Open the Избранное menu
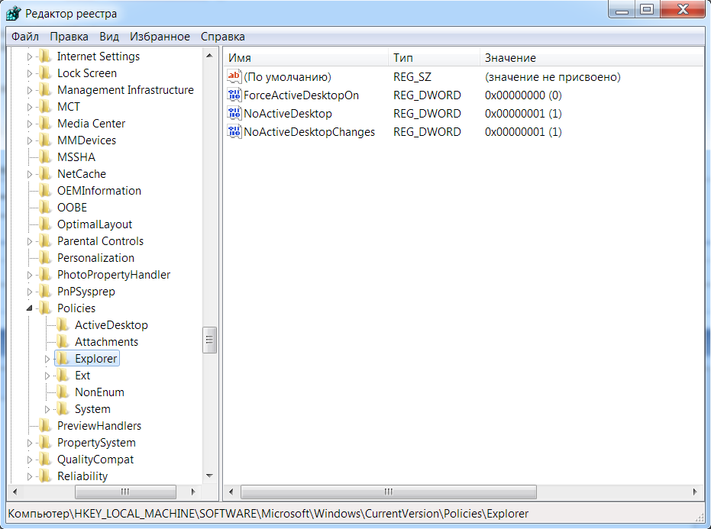This screenshot has height=529, width=711. (x=160, y=37)
